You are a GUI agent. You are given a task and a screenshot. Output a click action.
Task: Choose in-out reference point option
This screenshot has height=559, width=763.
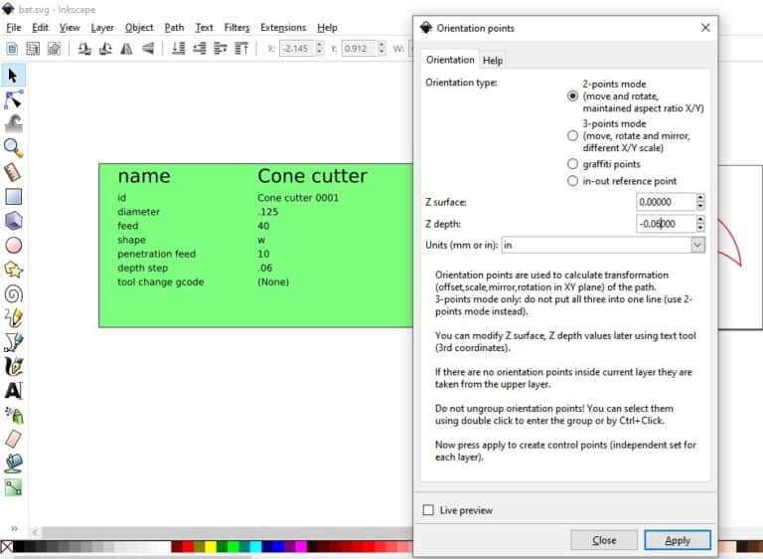(x=572, y=181)
